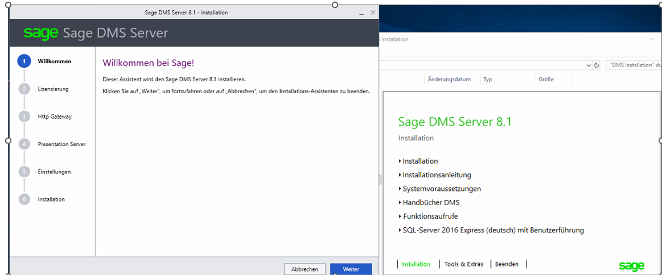Click the DMS Installation search field
This screenshot has width=662, height=275.
click(x=634, y=65)
